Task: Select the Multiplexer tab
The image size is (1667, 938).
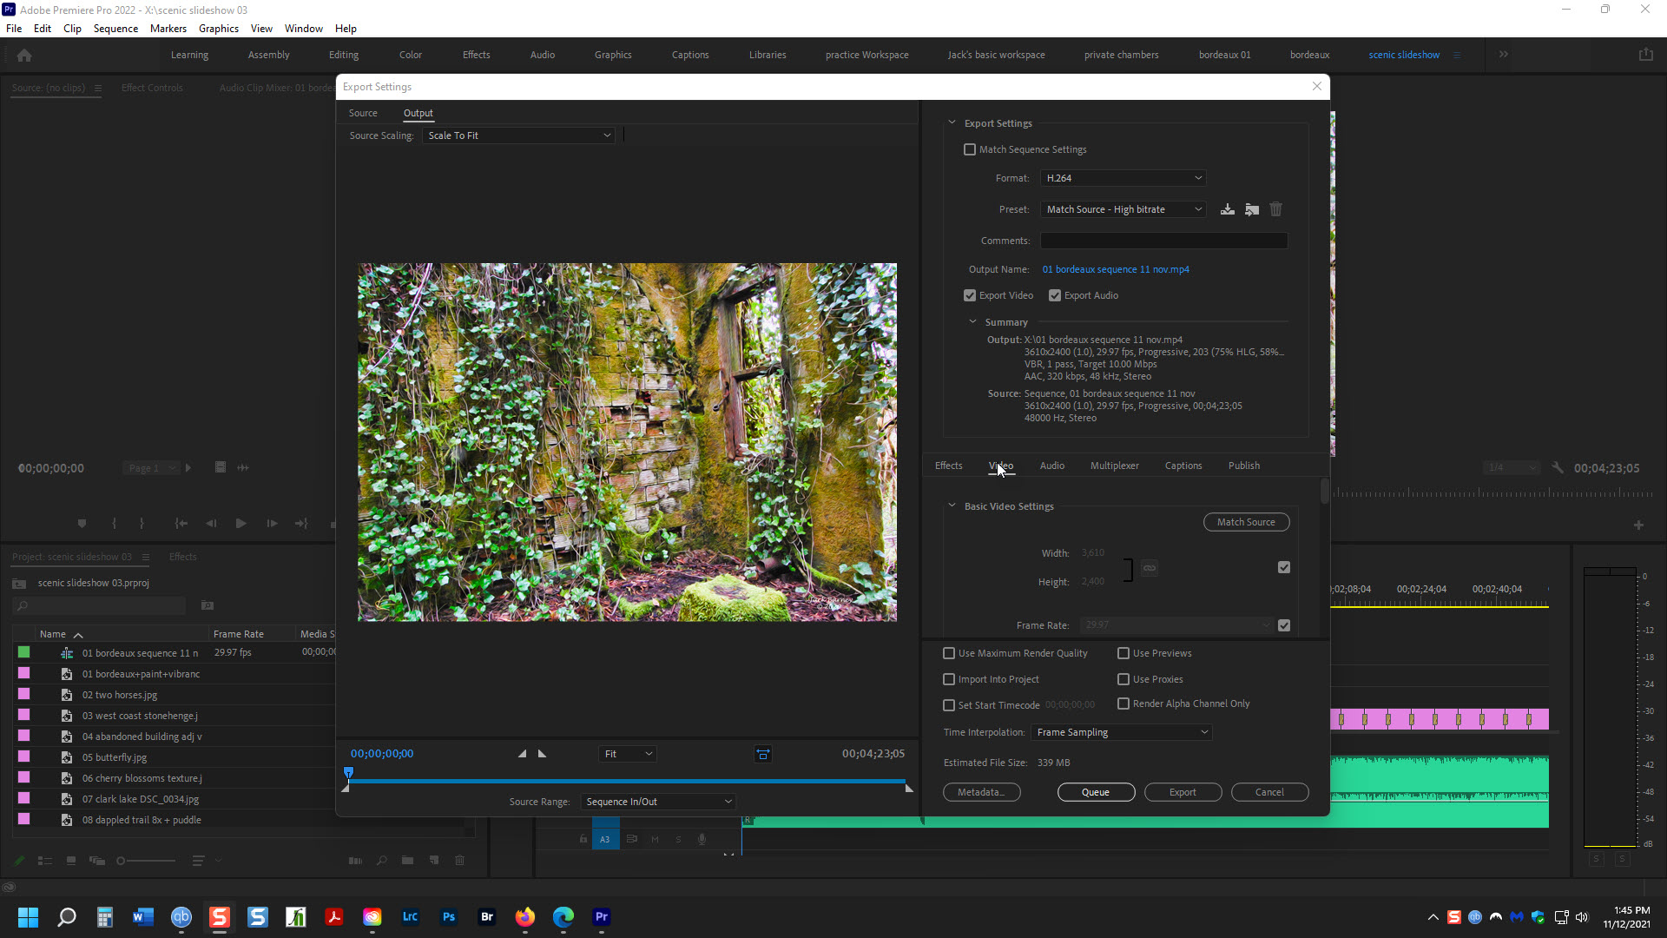Action: 1114,466
